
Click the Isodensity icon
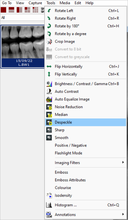[x=49, y=195]
